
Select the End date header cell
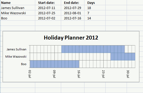[x=73, y=3]
